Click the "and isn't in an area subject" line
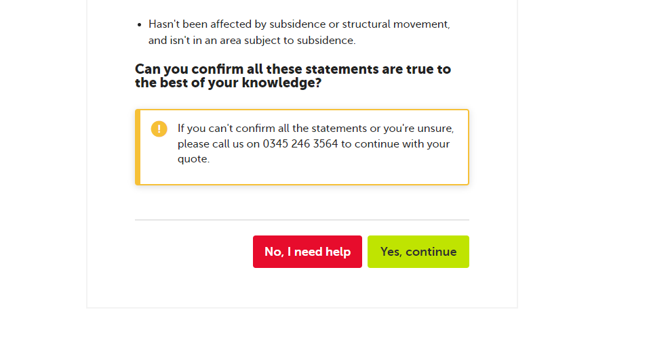Image resolution: width=649 pixels, height=339 pixels. click(x=252, y=41)
